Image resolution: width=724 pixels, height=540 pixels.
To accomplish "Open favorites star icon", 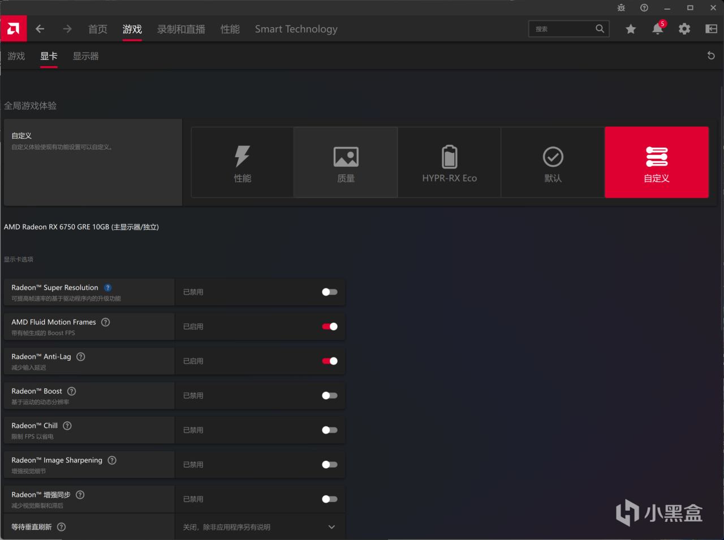I will [x=631, y=29].
